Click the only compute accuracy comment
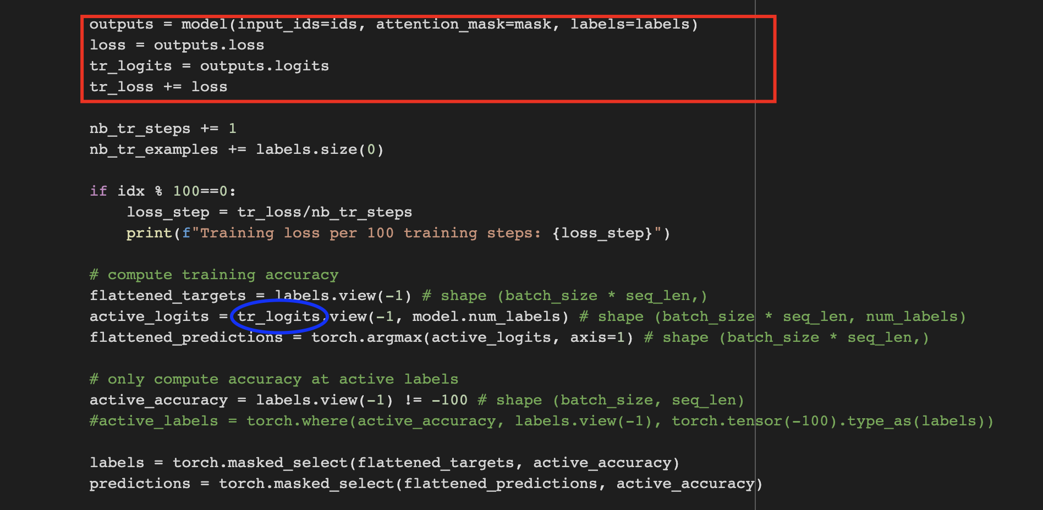Image resolution: width=1043 pixels, height=510 pixels. click(273, 379)
